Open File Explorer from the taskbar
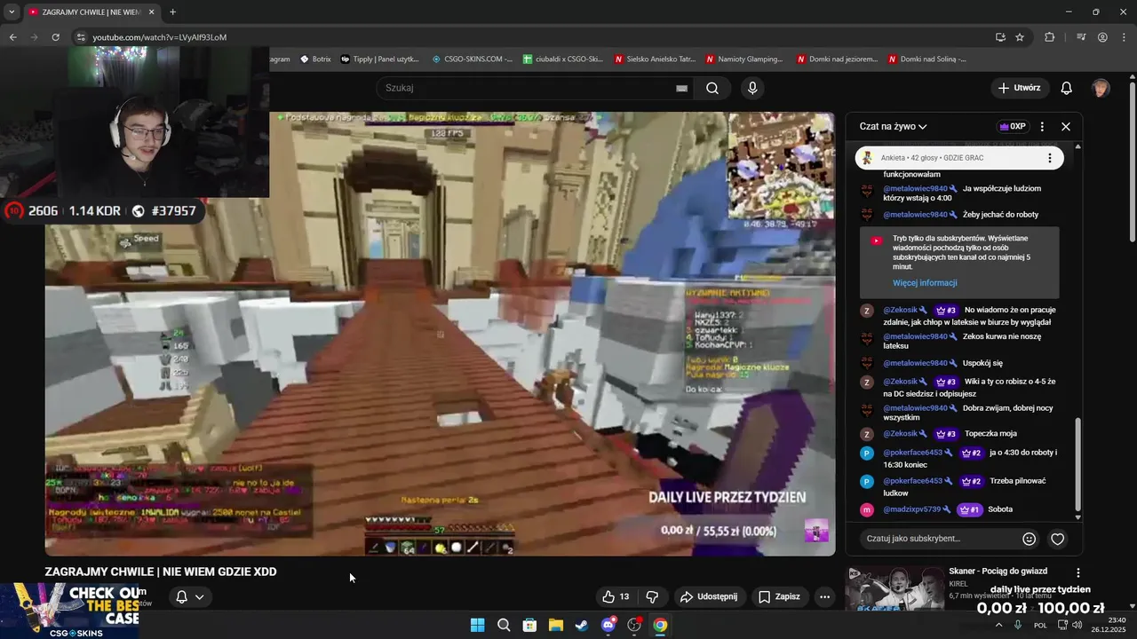Image resolution: width=1137 pixels, height=639 pixels. pyautogui.click(x=555, y=625)
